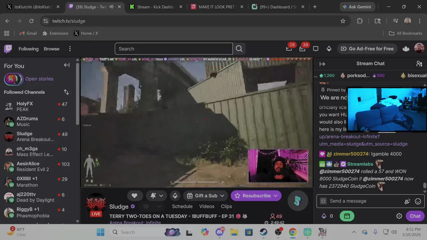Click Ask Gemini button
The height and width of the screenshot is (240, 427).
pyautogui.click(x=358, y=7)
